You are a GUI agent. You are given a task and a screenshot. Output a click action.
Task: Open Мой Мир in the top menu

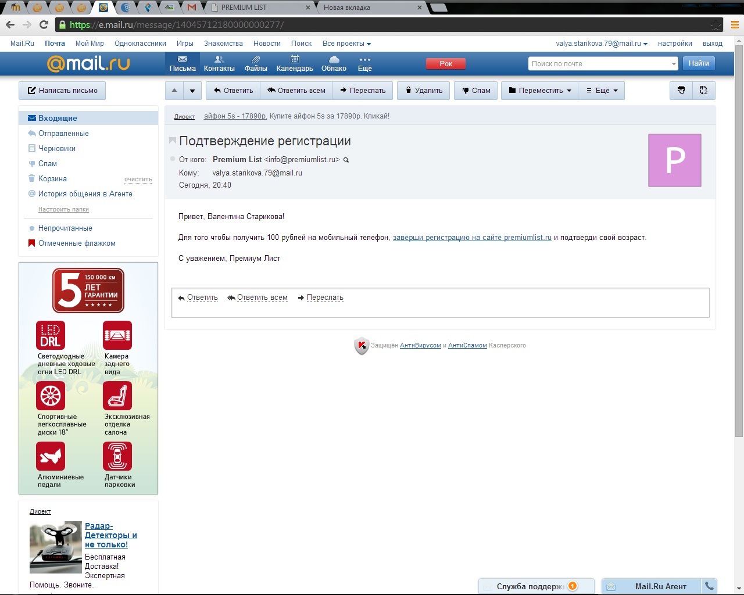(x=90, y=44)
